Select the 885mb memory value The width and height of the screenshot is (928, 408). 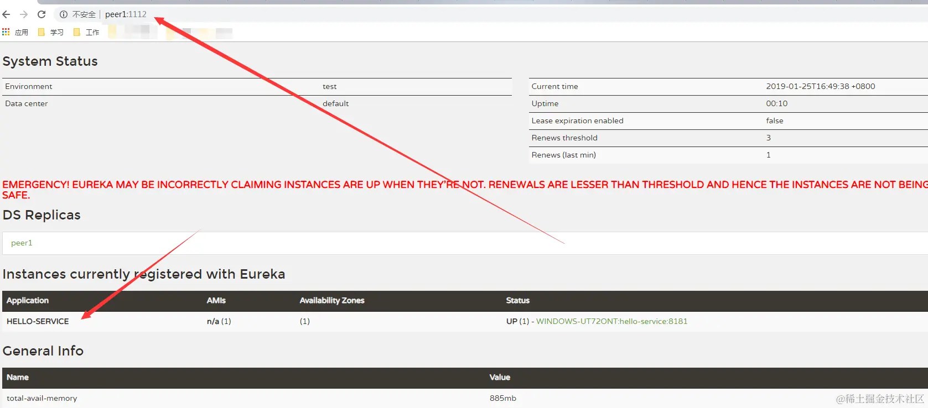[x=503, y=398]
